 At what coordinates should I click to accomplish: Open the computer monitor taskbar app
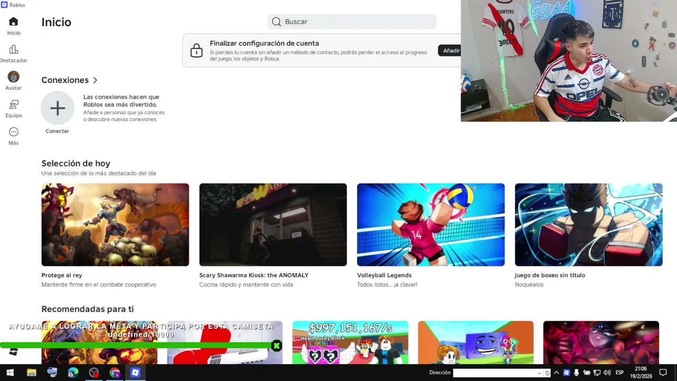(52, 373)
